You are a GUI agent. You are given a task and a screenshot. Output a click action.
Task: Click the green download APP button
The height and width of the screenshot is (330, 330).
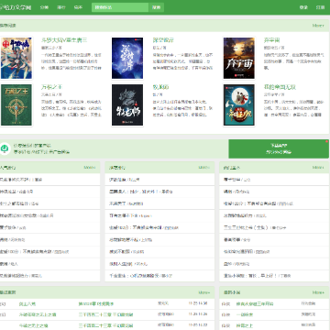coord(279,148)
